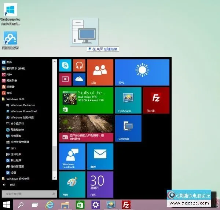Click scroll down arrow in app list

click(55, 177)
